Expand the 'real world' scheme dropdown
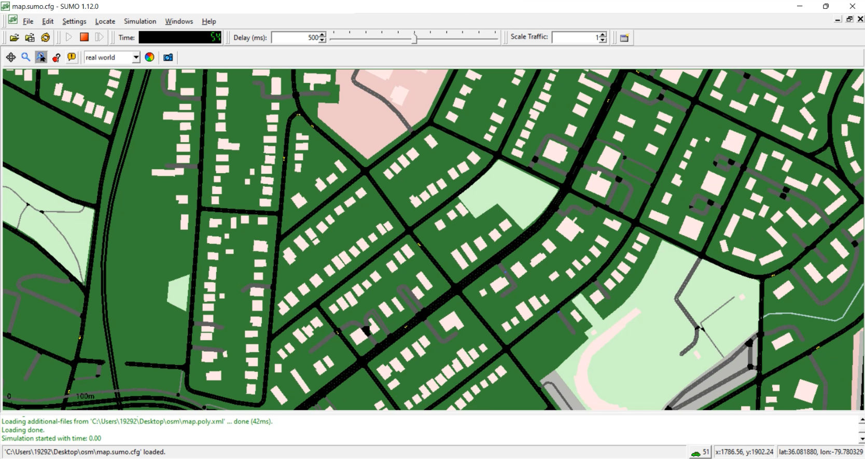Image resolution: width=865 pixels, height=459 pixels. tap(136, 57)
